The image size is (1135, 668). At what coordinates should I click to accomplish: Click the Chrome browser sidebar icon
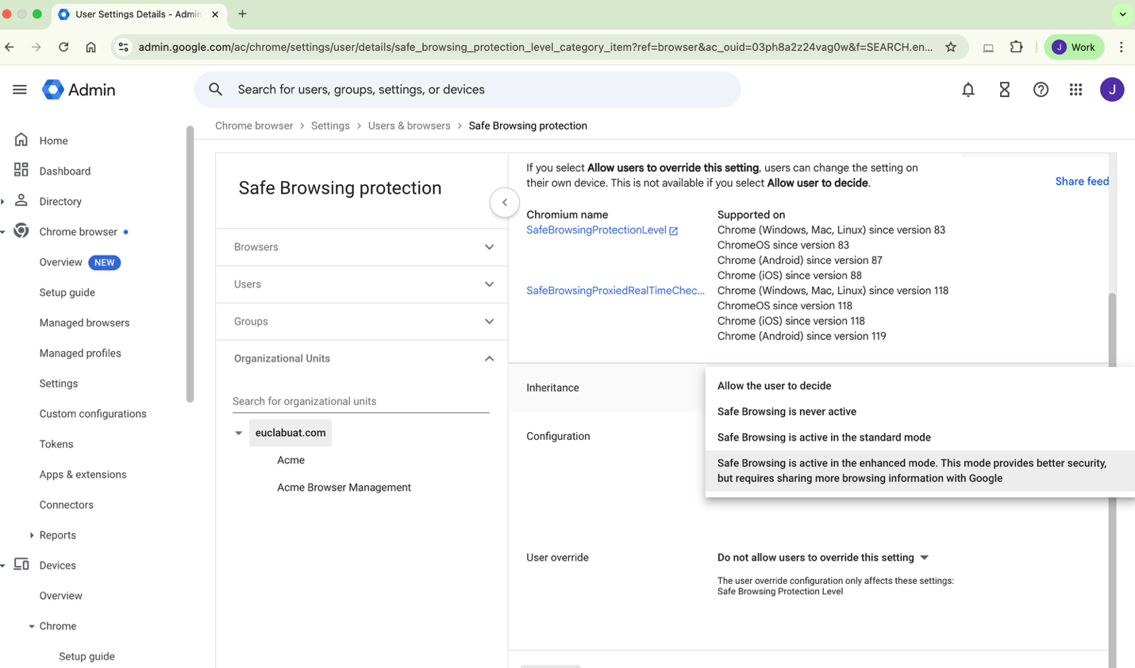21,231
